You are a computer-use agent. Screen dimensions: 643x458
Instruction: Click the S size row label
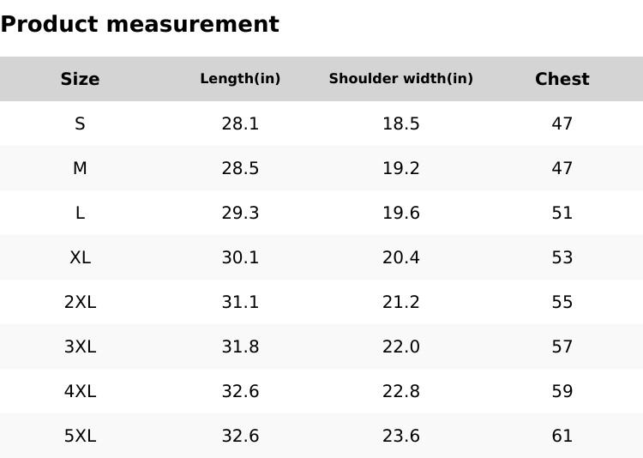[x=80, y=124]
